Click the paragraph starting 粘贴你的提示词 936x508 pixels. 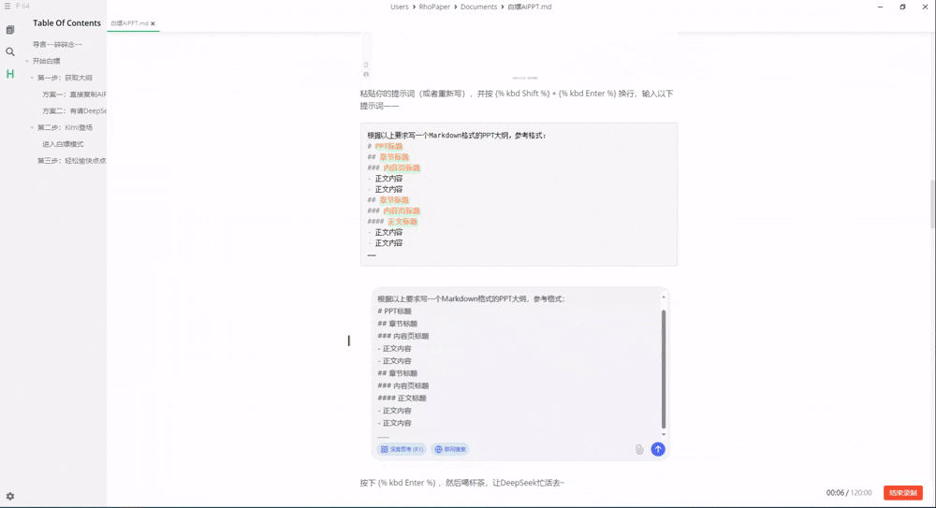517,99
